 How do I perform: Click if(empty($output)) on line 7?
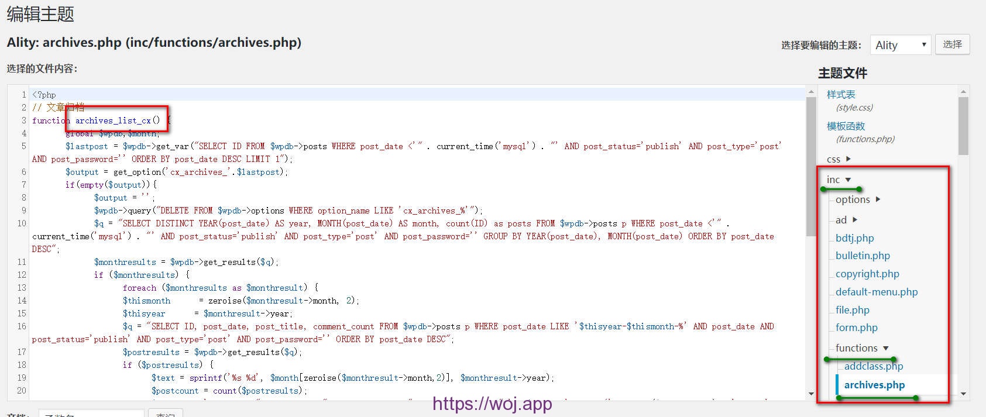[111, 185]
